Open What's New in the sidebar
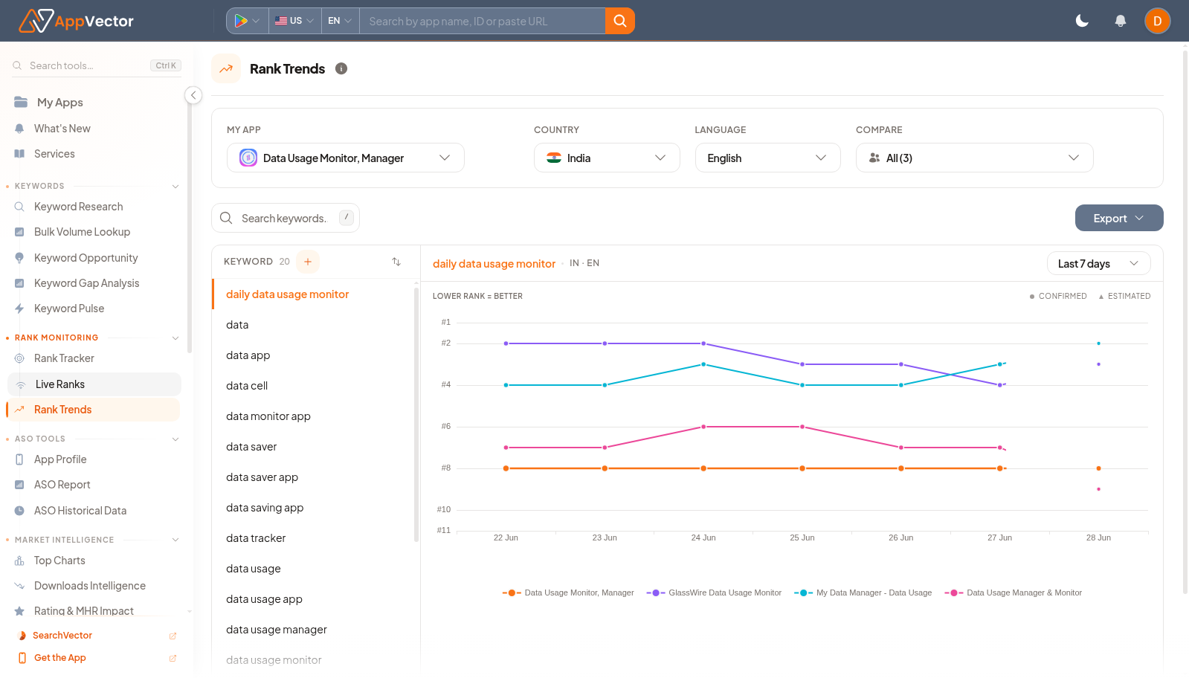This screenshot has height=678, width=1189. coord(62,129)
